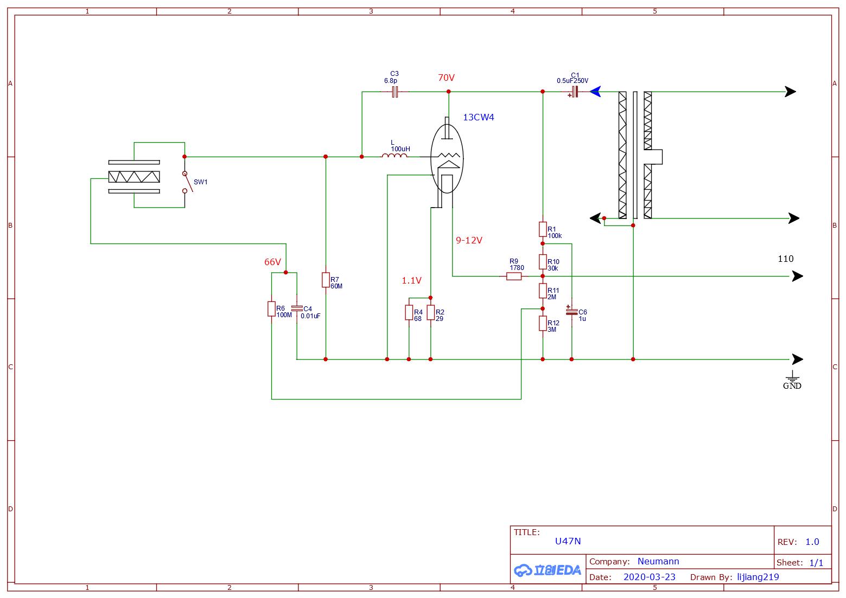Click the 13CW4 tube label
The image size is (846, 598).
click(479, 117)
